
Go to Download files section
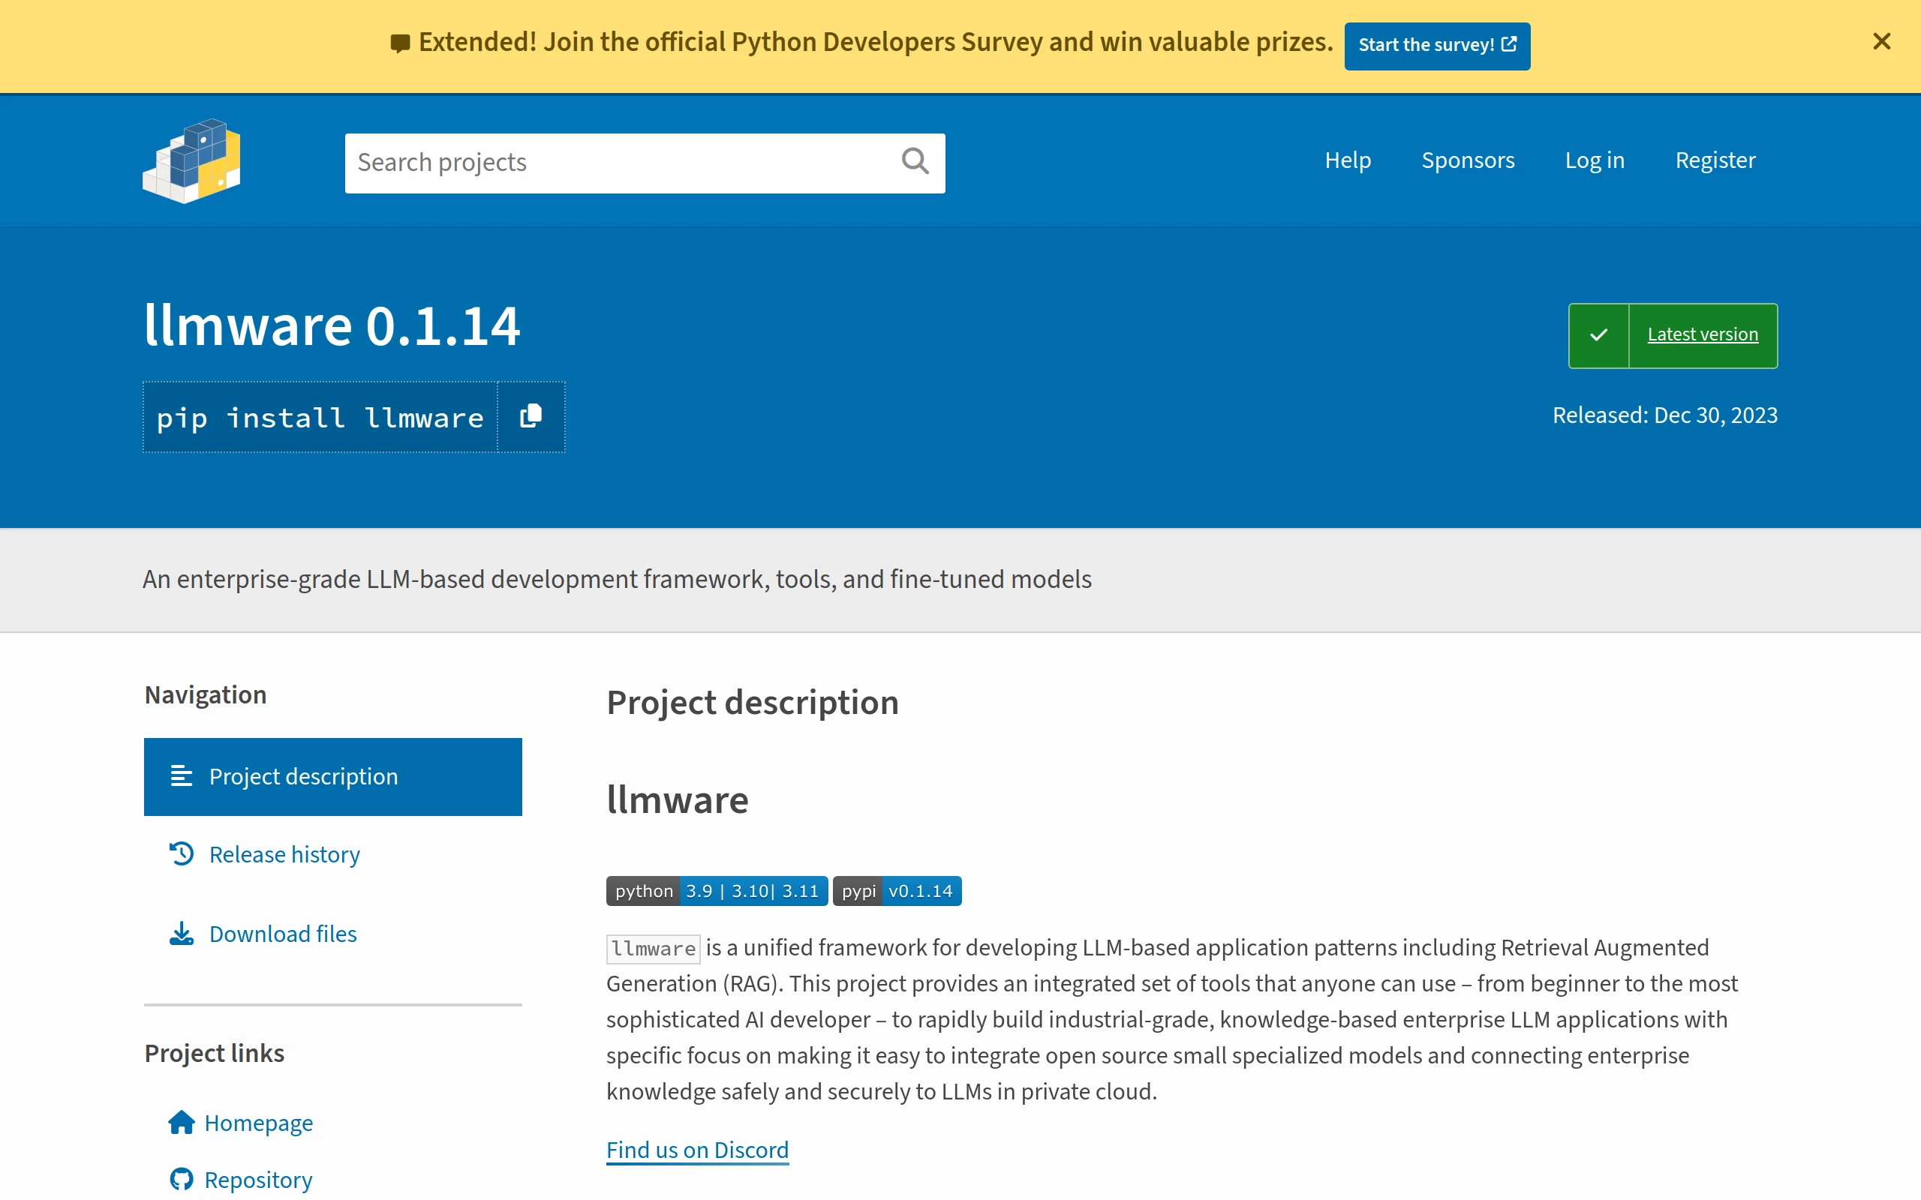tap(283, 934)
